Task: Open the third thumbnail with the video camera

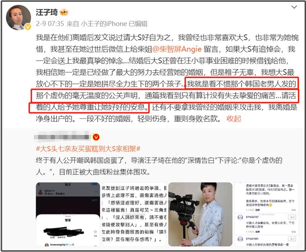Action: click(200, 215)
